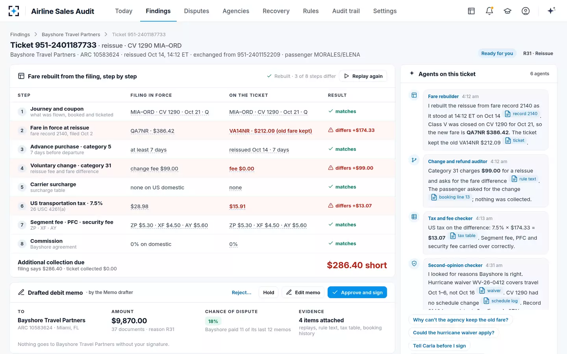Open the Settings tab
The image size is (567, 354).
pyautogui.click(x=385, y=11)
